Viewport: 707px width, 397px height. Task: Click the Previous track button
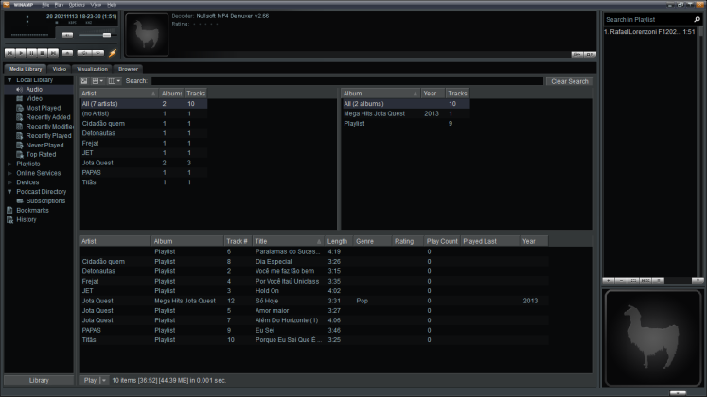(x=9, y=53)
